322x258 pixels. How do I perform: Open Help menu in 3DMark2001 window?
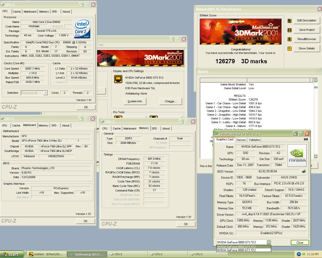tap(101, 45)
